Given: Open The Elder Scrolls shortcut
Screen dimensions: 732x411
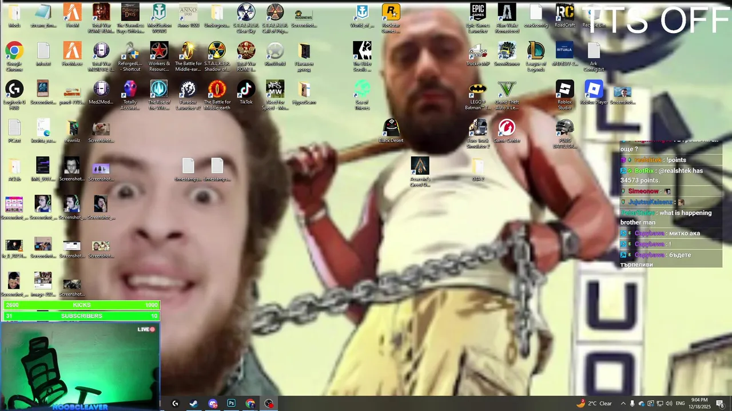Looking at the screenshot, I should [x=362, y=57].
